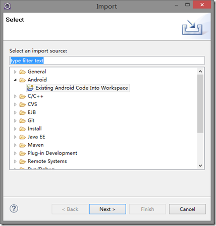Click the scroll down arrow in list
This screenshot has height=226, width=216.
pyautogui.click(x=200, y=165)
